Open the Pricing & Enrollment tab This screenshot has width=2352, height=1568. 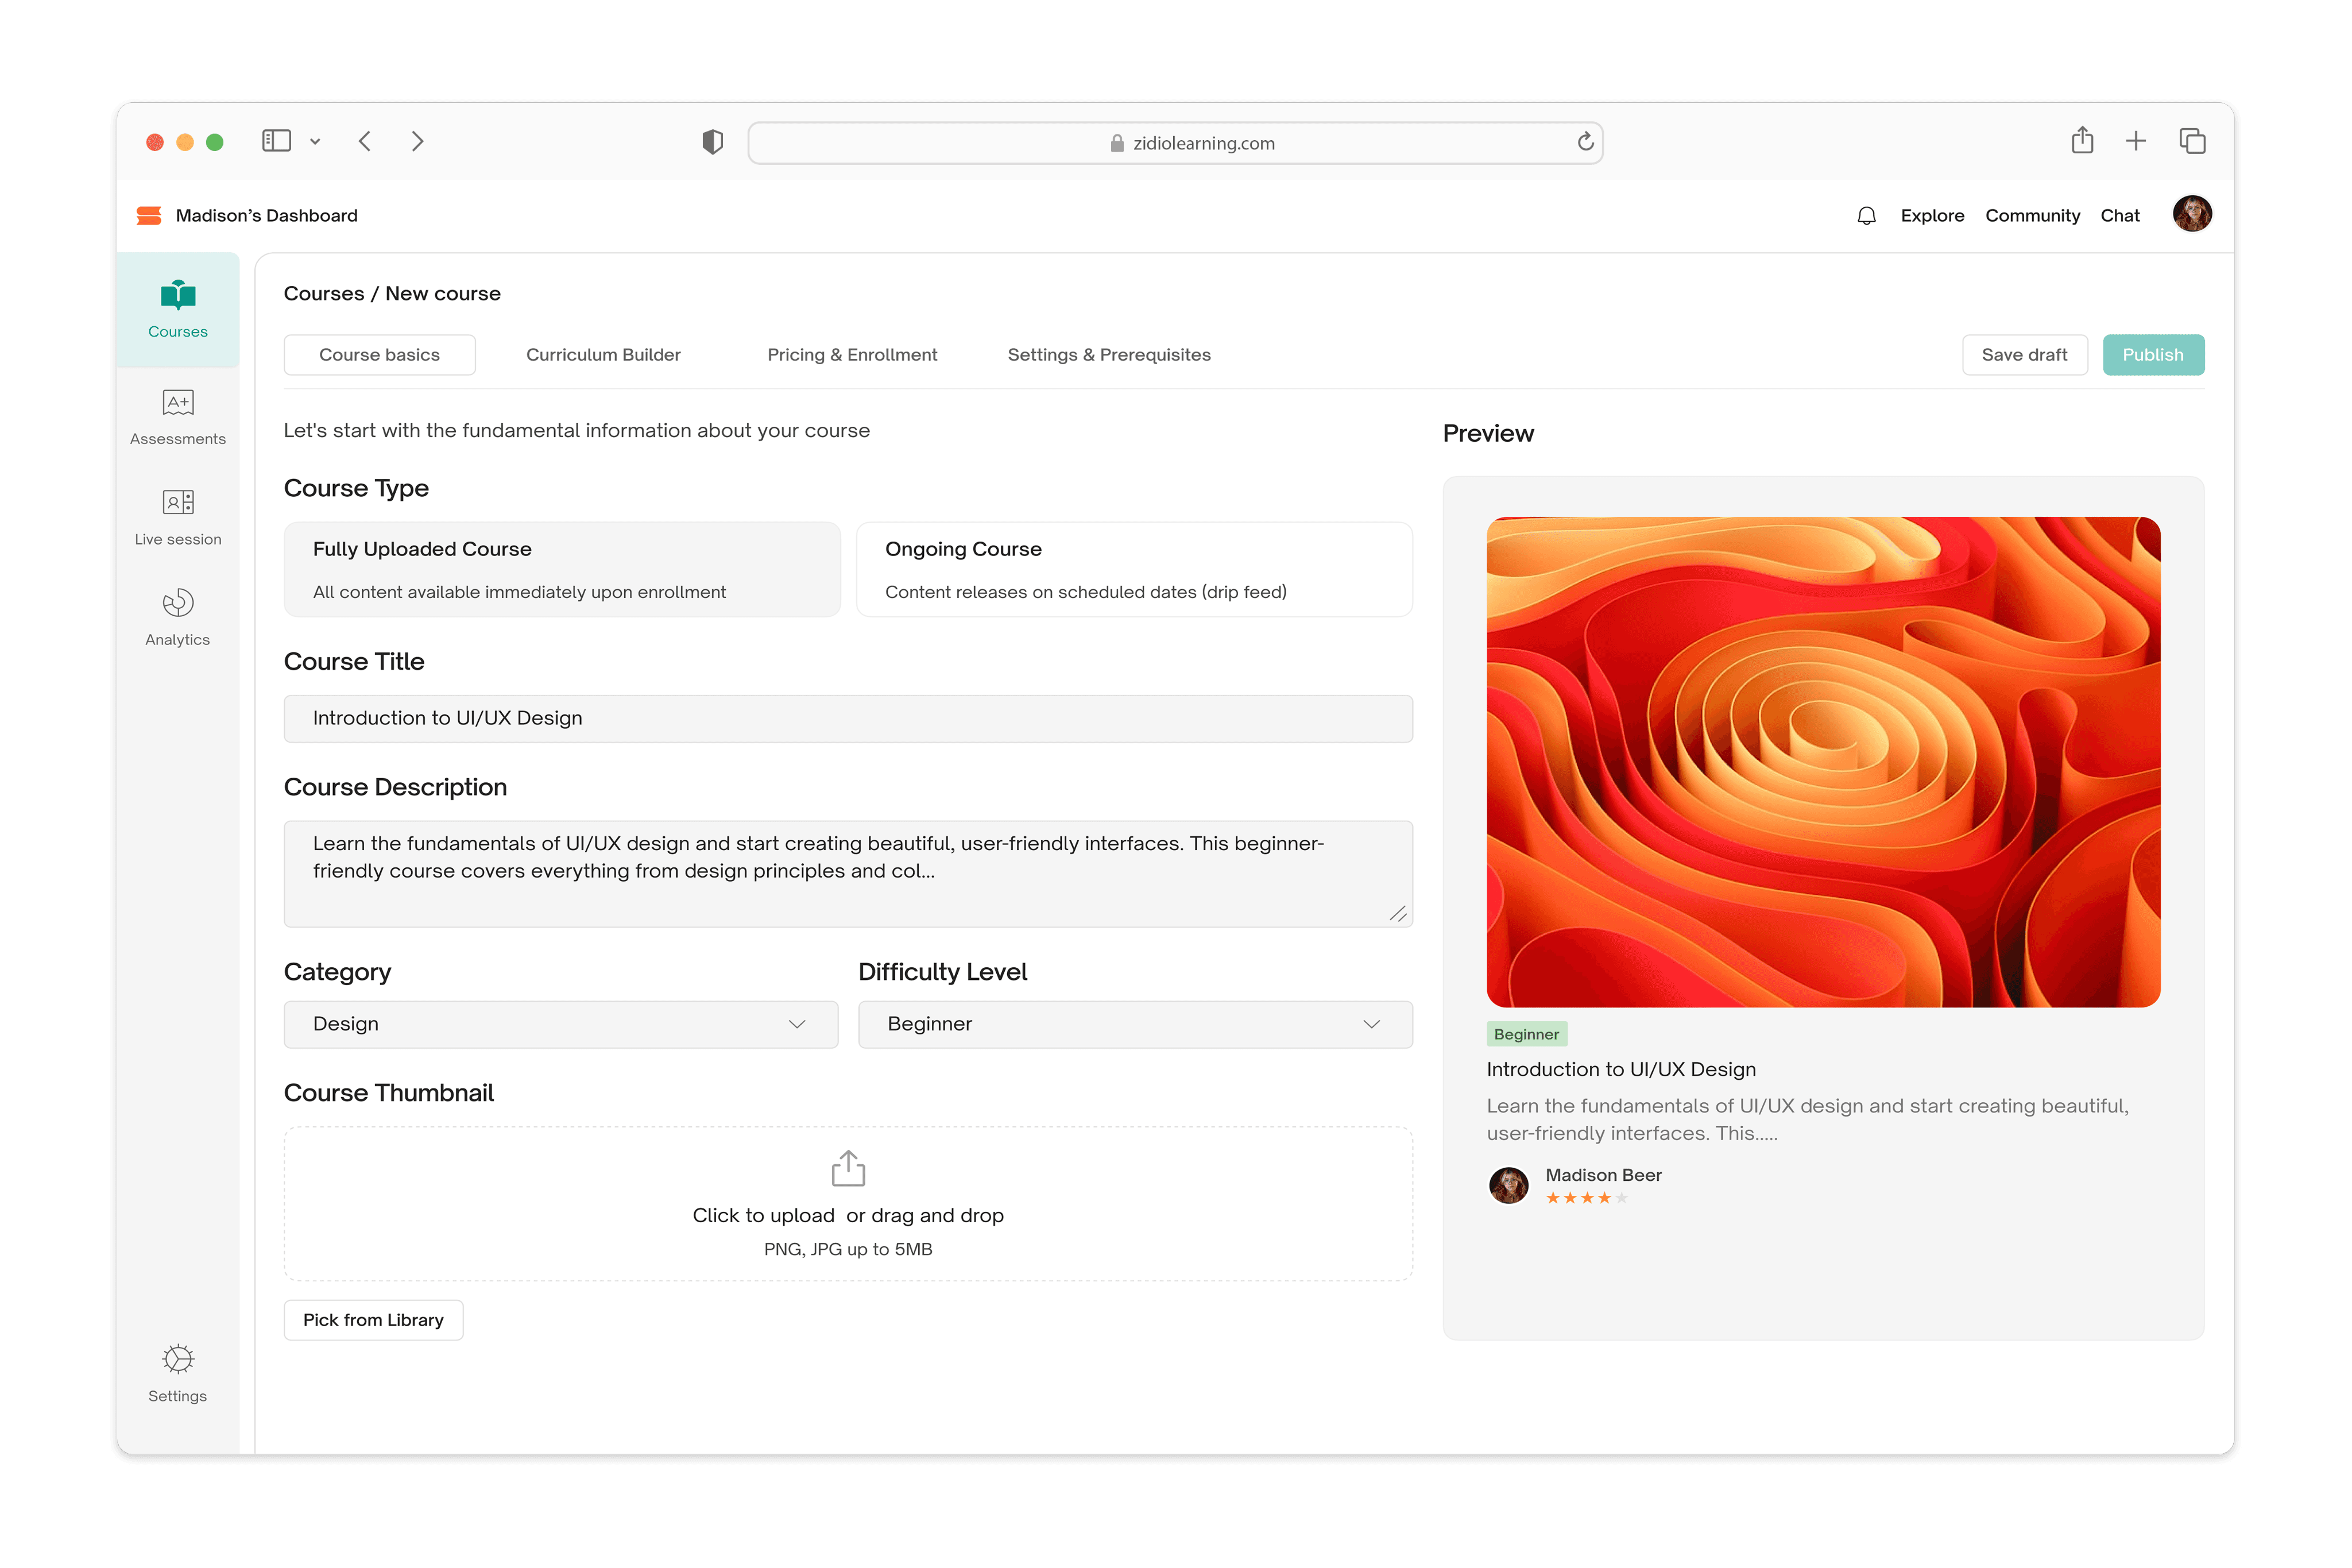(852, 354)
